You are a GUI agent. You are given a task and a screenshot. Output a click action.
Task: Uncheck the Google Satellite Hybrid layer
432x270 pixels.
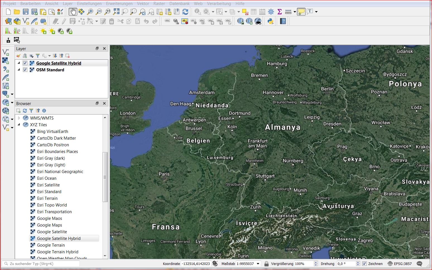pyautogui.click(x=25, y=63)
